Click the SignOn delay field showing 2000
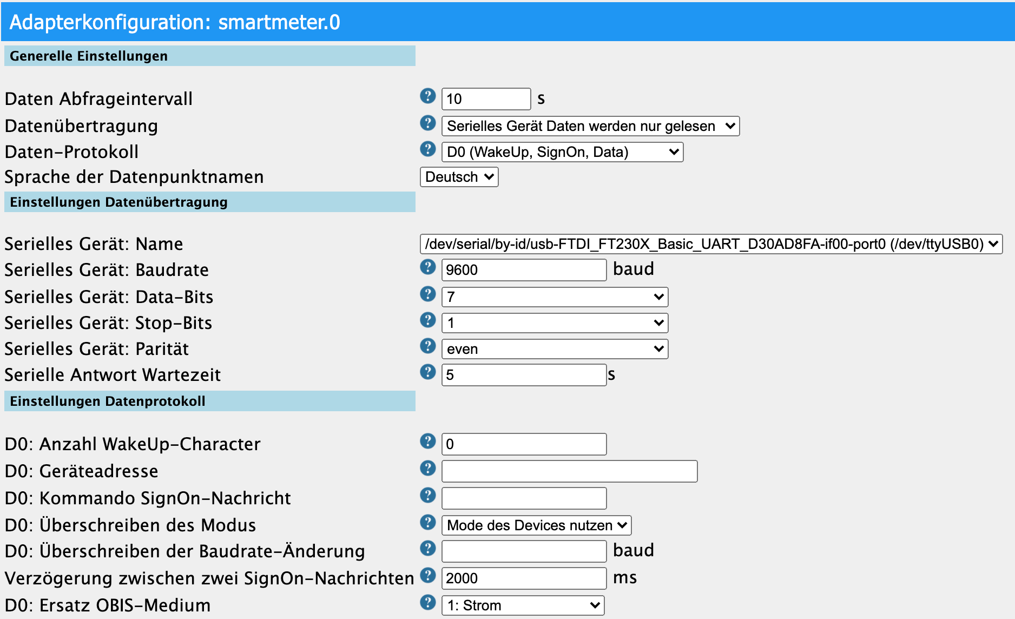This screenshot has width=1015, height=619. (524, 578)
